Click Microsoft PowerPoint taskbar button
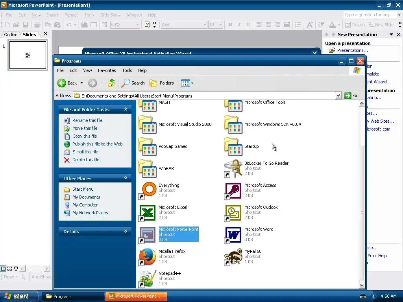 pyautogui.click(x=136, y=296)
